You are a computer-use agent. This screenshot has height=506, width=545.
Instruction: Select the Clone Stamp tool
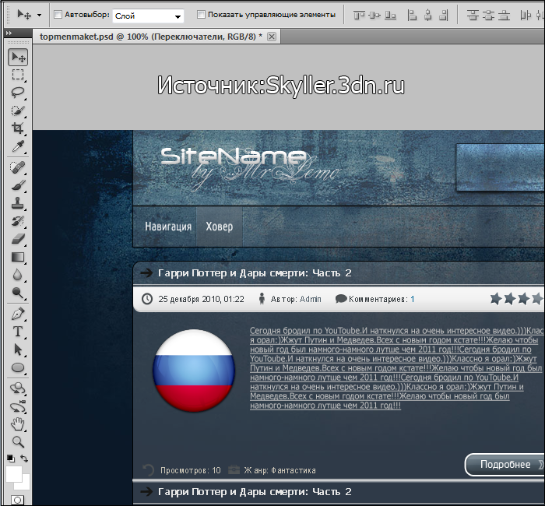(18, 203)
